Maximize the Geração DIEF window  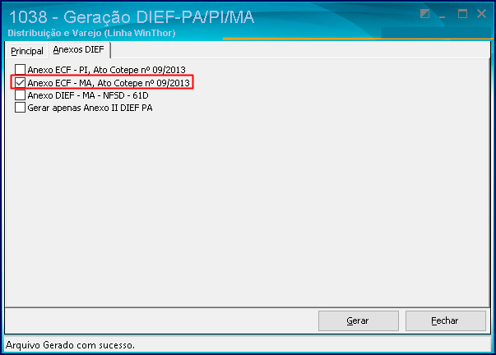[x=462, y=14]
